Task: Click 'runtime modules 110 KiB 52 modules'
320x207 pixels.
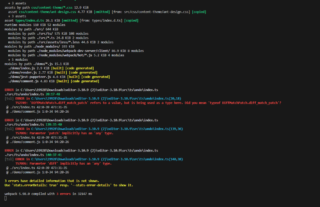Action: tap(35, 25)
